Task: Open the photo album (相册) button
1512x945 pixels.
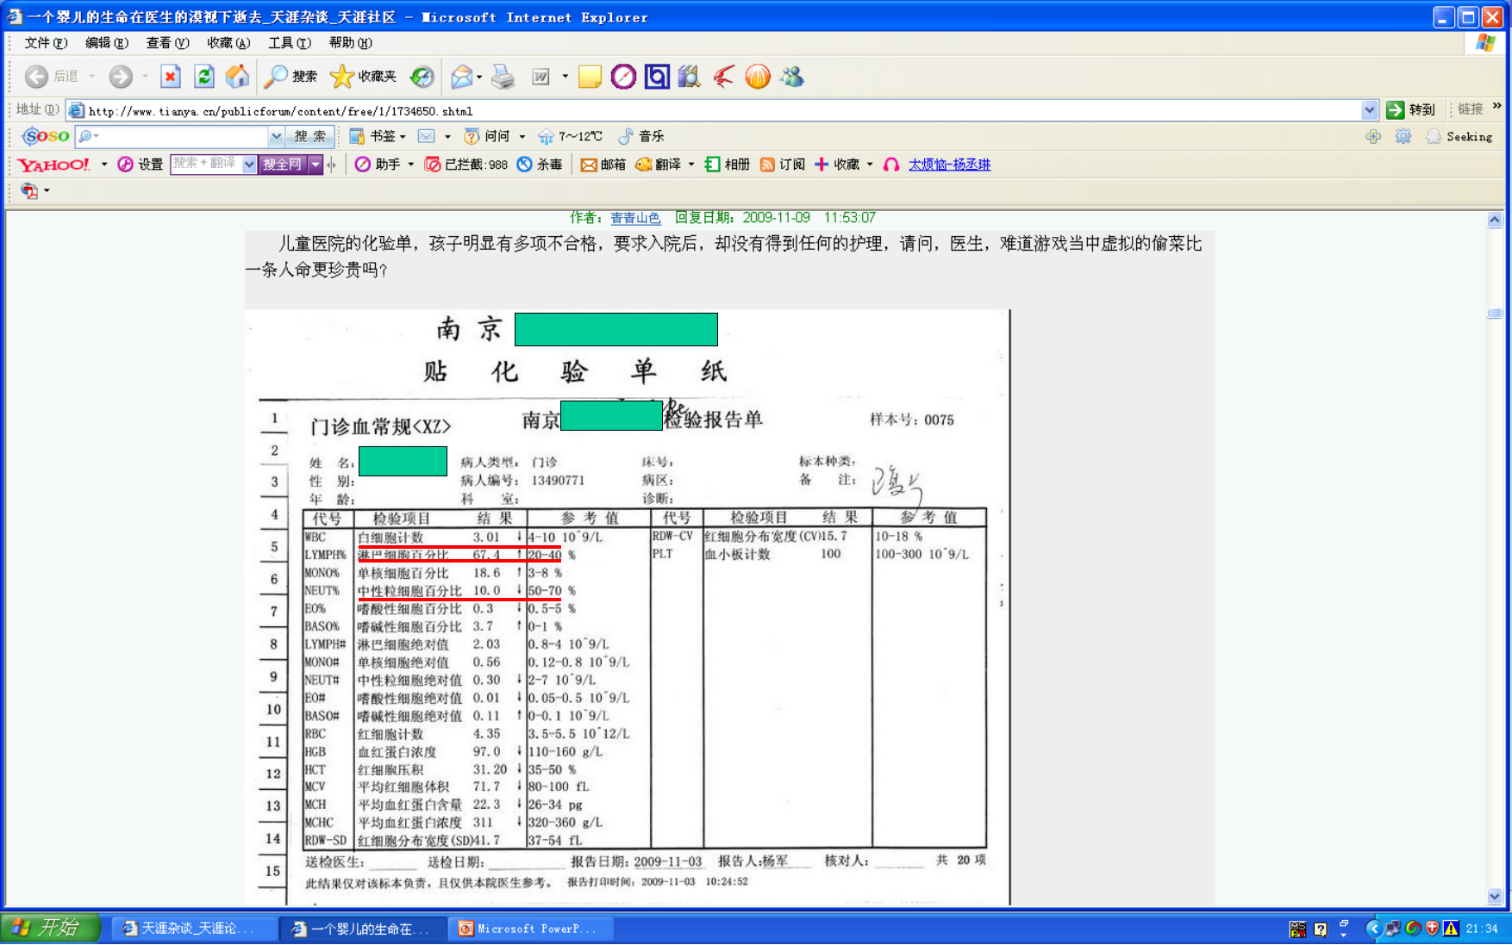Action: (728, 165)
